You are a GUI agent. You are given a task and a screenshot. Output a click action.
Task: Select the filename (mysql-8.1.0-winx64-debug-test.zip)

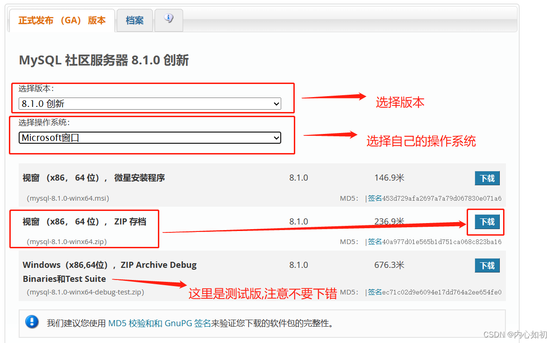[x=85, y=292]
